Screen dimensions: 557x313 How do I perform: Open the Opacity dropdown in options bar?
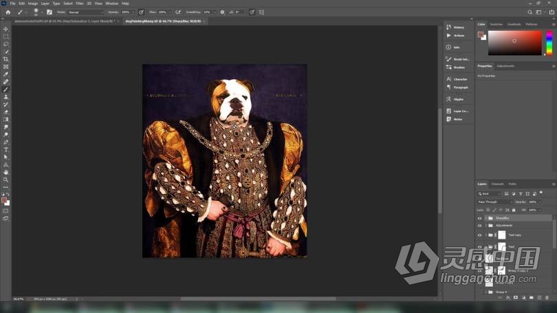(133, 12)
